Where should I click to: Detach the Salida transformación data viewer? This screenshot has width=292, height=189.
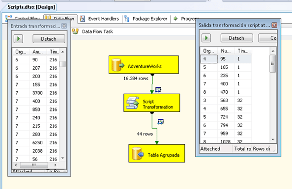point(236,38)
